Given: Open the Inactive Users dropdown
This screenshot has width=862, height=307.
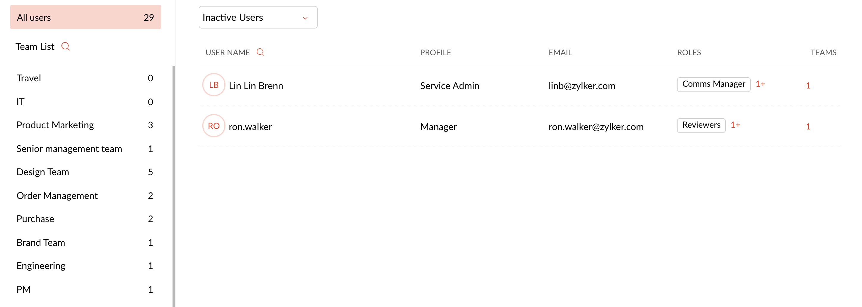Looking at the screenshot, I should click(x=258, y=18).
